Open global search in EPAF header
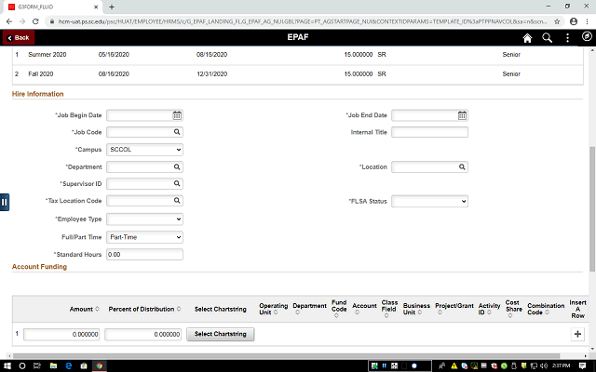 547,37
